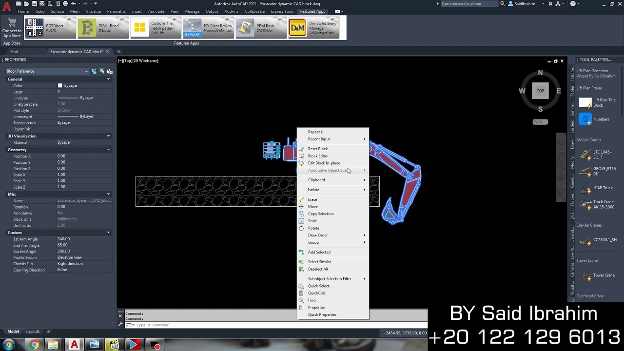This screenshot has width=624, height=351.
Task: Click the Plot printer icon in quick access toolbar
Action: click(x=65, y=3)
